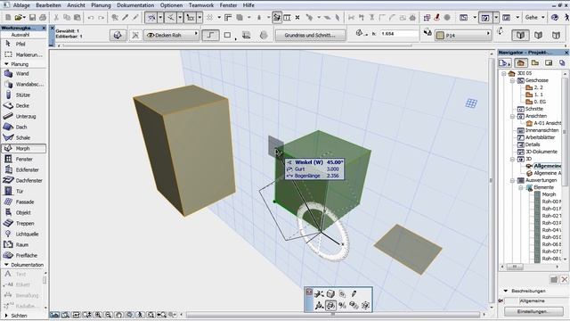Image resolution: width=570 pixels, height=321 pixels.
Task: Click the undo arrow icon
Action: (x=91, y=18)
